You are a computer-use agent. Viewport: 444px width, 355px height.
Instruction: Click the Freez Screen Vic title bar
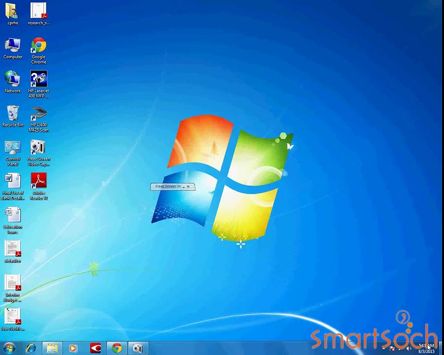[x=173, y=186]
